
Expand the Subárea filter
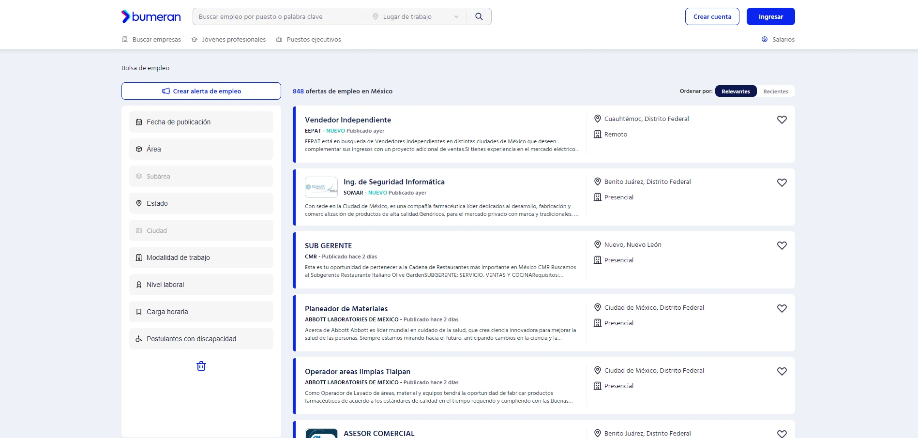coord(201,176)
